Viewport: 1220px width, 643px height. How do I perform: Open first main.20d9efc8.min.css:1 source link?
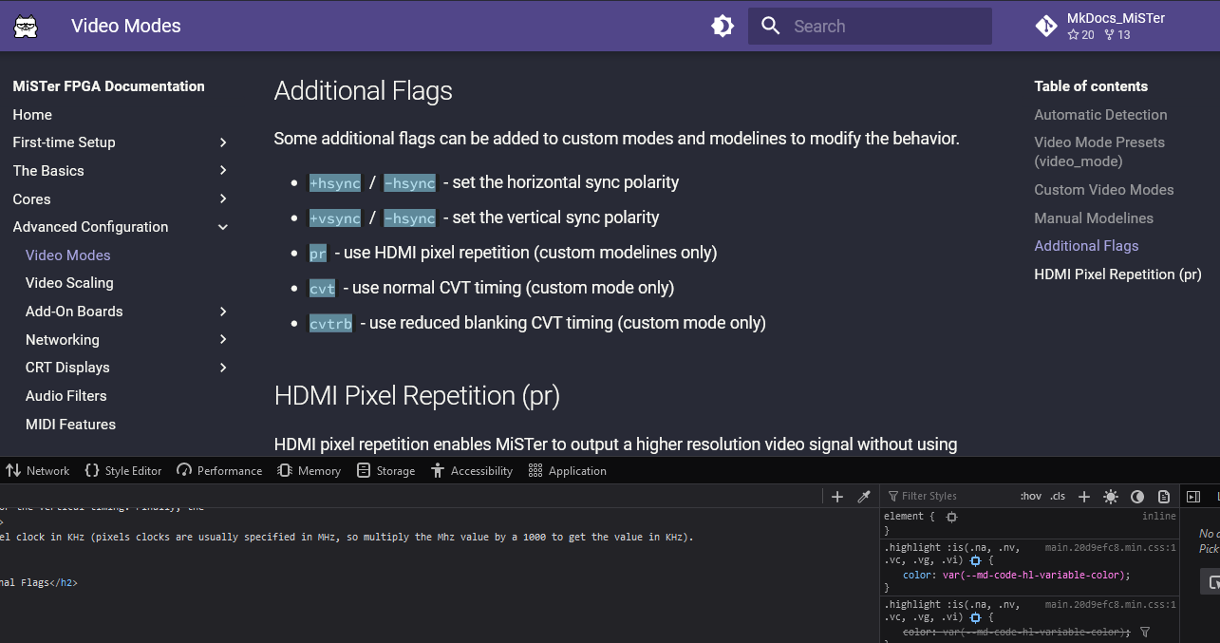coord(1111,548)
